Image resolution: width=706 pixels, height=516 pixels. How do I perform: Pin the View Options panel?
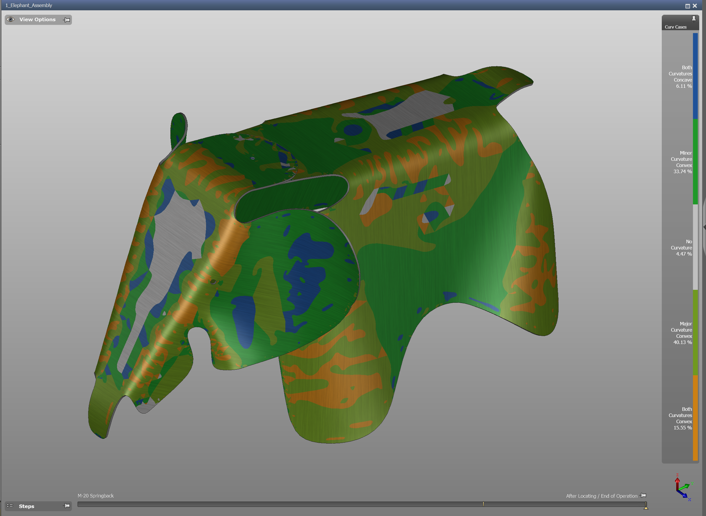point(66,20)
